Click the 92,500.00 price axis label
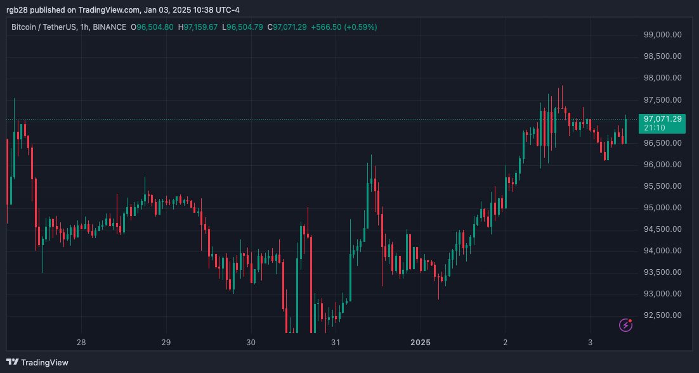Viewport: 699px width, 373px height. tap(662, 315)
